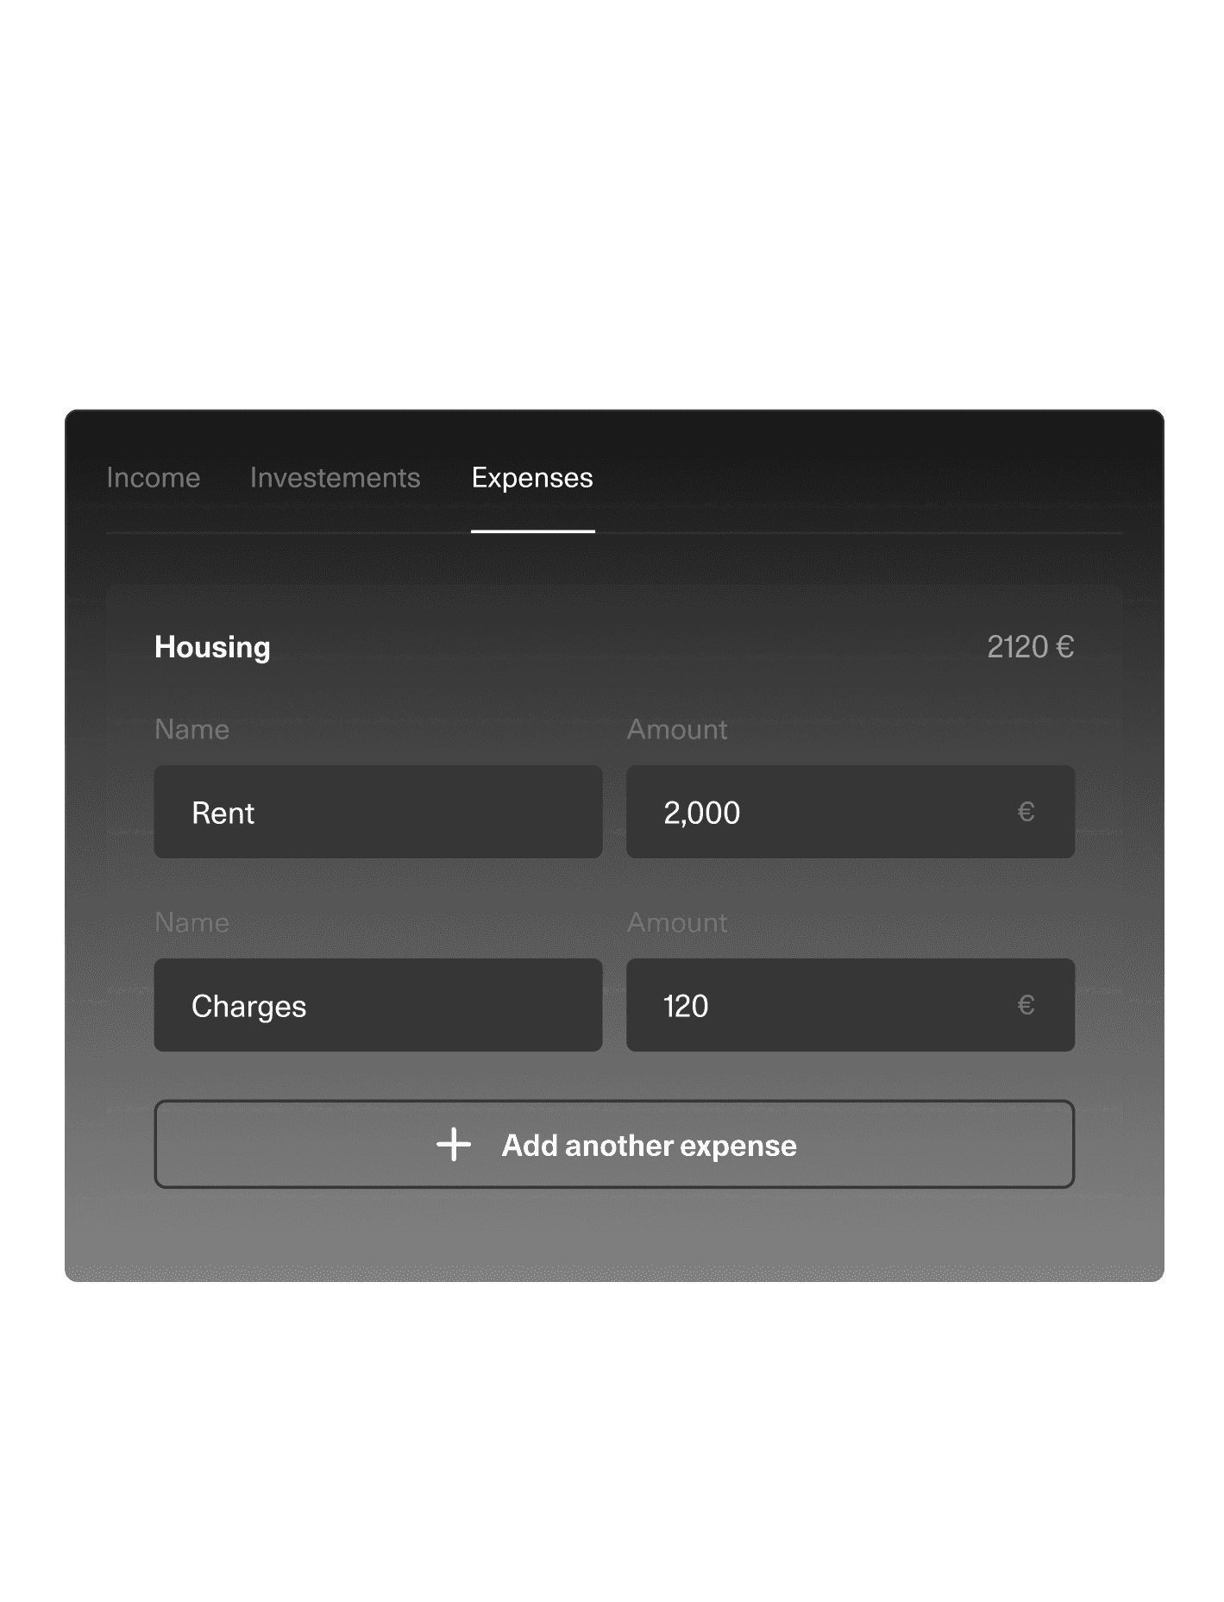Focus the Charges name input field
1224x1602 pixels.
(378, 1005)
